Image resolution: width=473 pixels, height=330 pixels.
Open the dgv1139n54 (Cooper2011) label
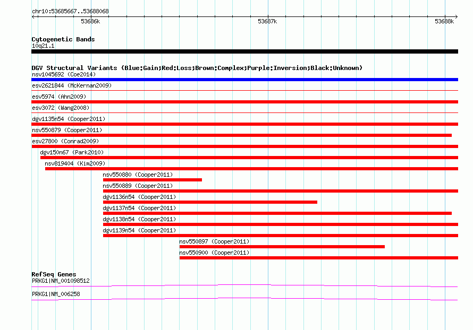point(139,230)
